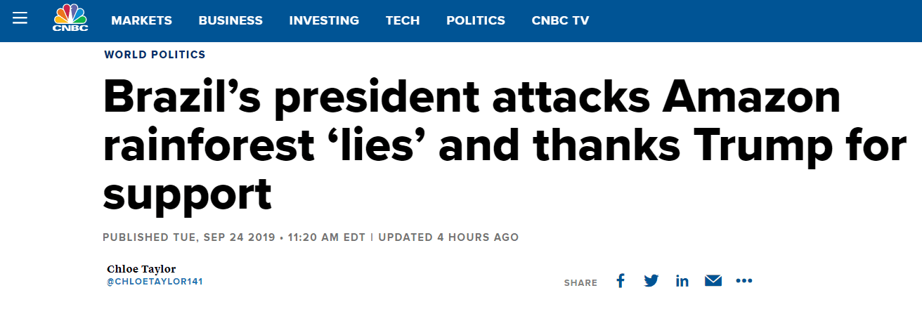Viewport: 922px width, 314px height.
Task: Click the published date timestamp
Action: click(x=234, y=237)
